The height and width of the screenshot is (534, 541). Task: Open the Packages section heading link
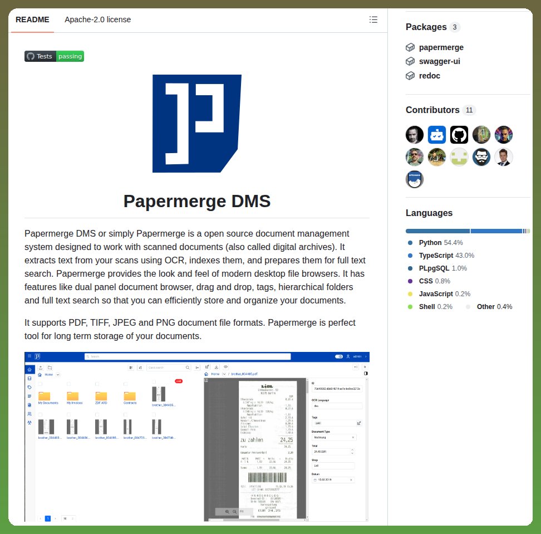pyautogui.click(x=426, y=27)
